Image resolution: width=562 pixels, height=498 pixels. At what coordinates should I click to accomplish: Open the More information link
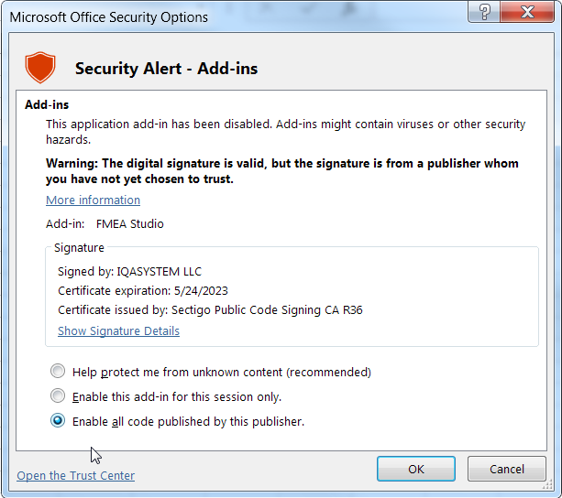(93, 200)
